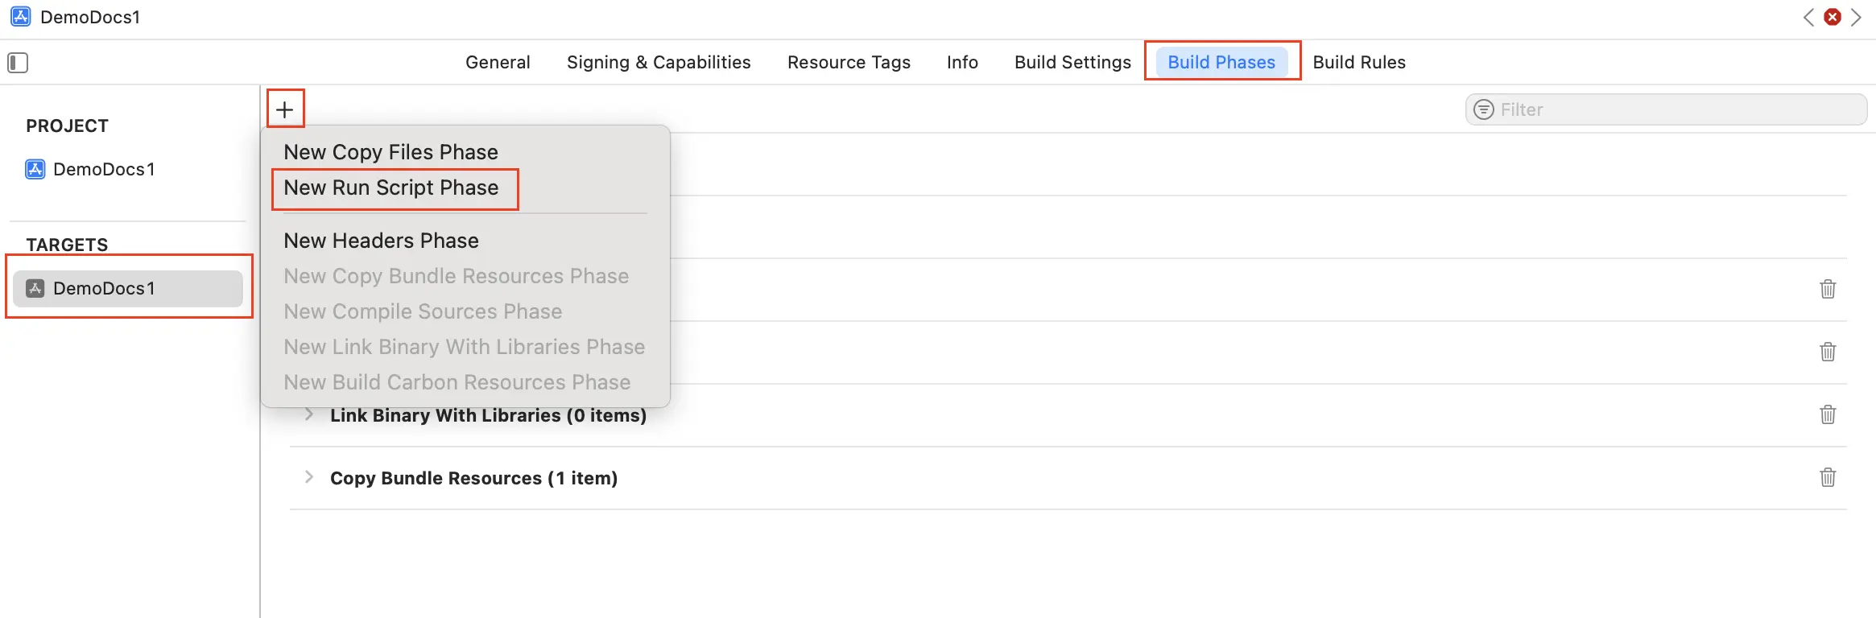Click the red error badge in the title bar

[1833, 16]
